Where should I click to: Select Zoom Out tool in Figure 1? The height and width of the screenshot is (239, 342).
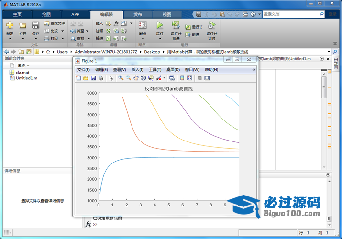[x=128, y=78]
